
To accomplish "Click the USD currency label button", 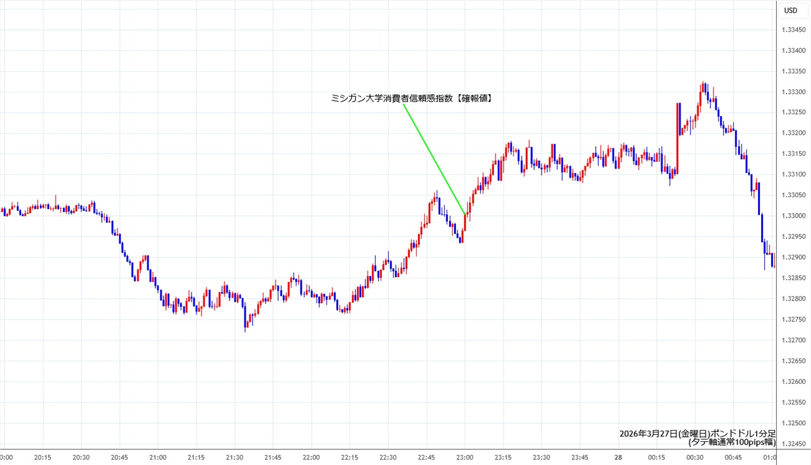I will pyautogui.click(x=790, y=10).
